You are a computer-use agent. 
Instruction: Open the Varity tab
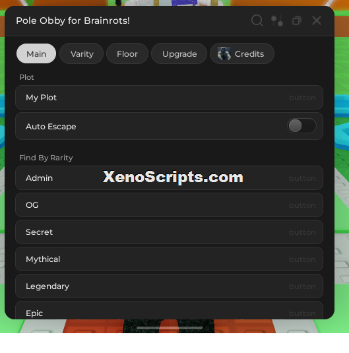(82, 53)
